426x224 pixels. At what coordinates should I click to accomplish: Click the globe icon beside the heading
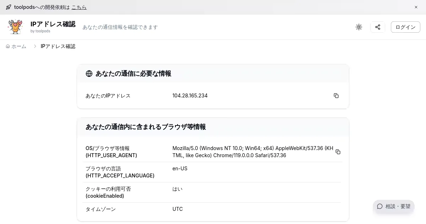[x=89, y=74]
